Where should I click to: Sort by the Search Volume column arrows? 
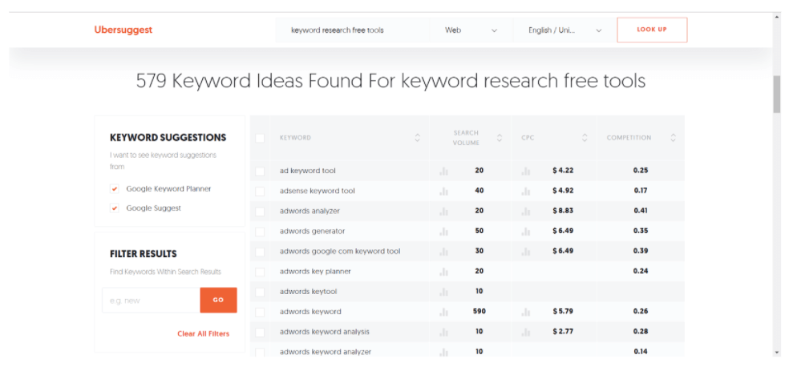pos(500,138)
